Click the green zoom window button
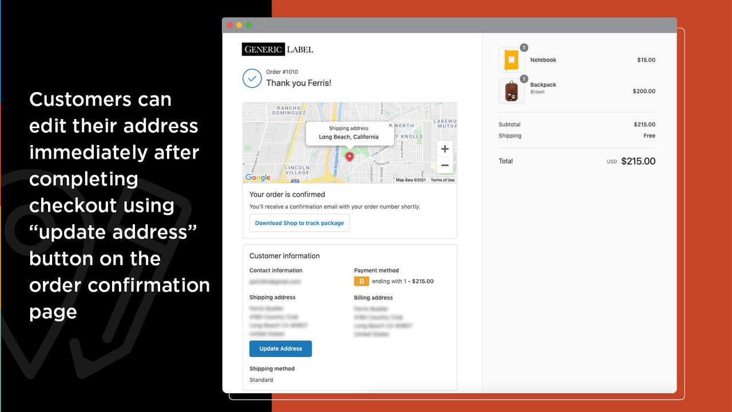Image resolution: width=732 pixels, height=412 pixels. 248,25
